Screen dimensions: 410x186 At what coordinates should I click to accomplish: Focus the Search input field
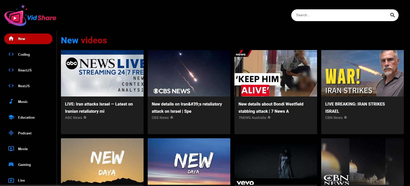pyautogui.click(x=341, y=15)
